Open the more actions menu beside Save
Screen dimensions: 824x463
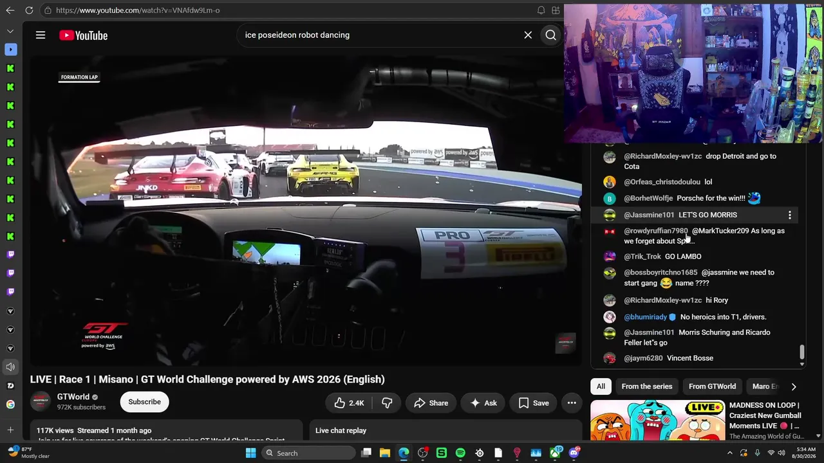coord(572,403)
